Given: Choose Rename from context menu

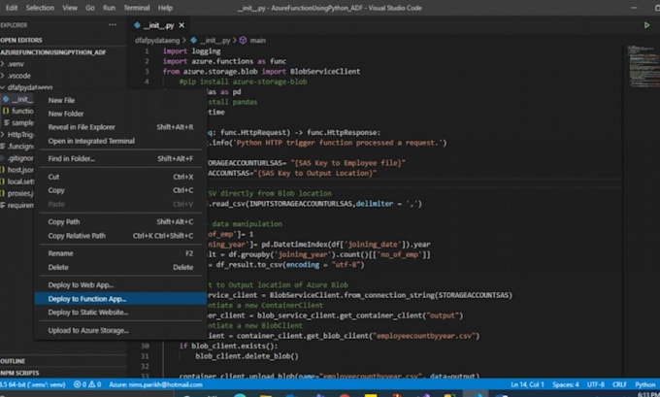Looking at the screenshot, I should click(120, 253).
